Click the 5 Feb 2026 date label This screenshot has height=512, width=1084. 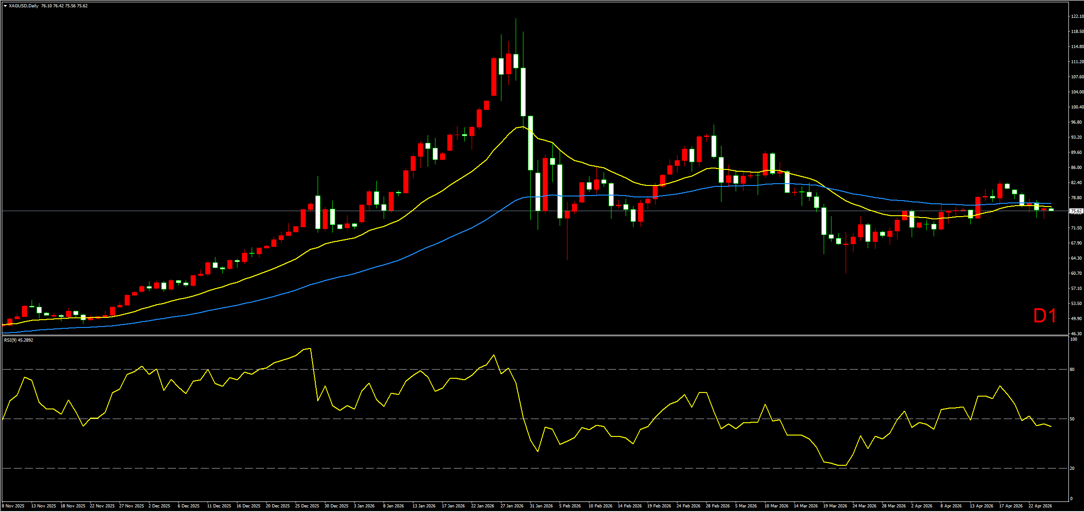(570, 506)
